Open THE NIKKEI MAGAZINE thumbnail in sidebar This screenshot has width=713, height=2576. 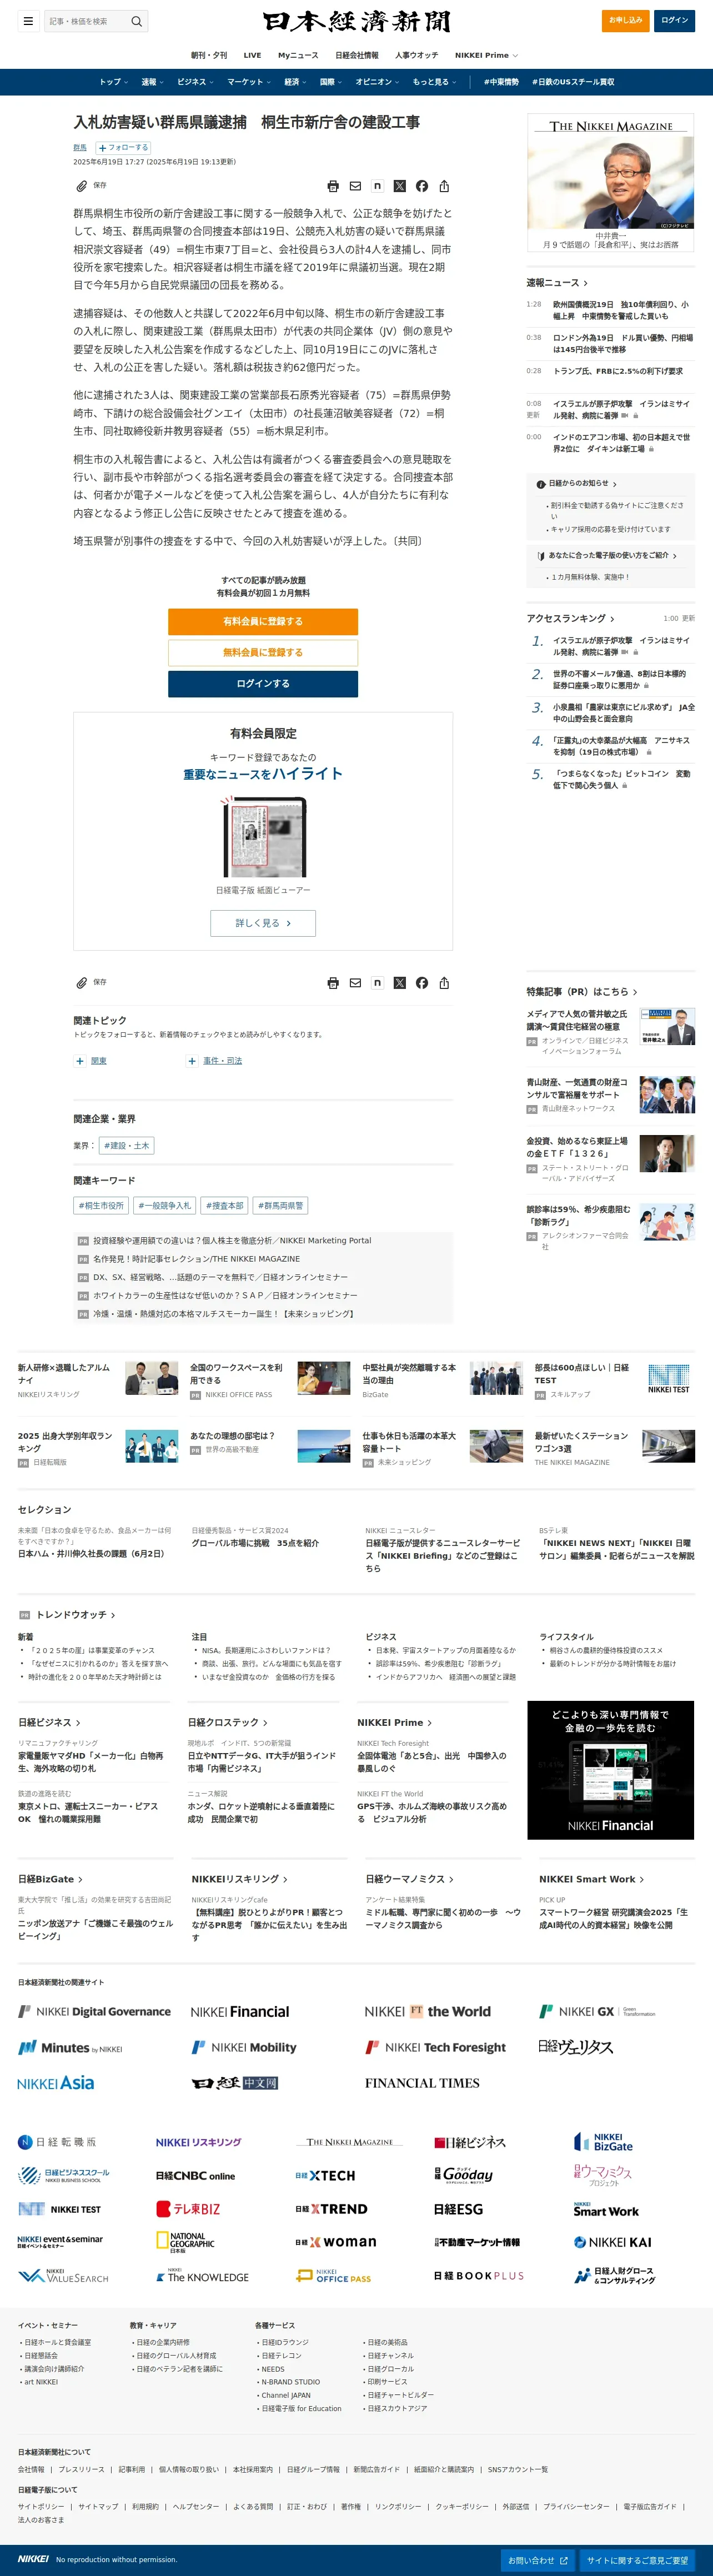coord(611,183)
